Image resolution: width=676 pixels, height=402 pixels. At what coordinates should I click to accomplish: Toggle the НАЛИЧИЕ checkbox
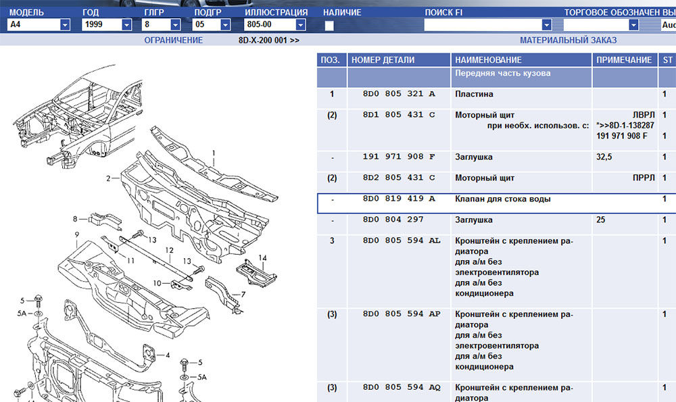pyautogui.click(x=329, y=26)
